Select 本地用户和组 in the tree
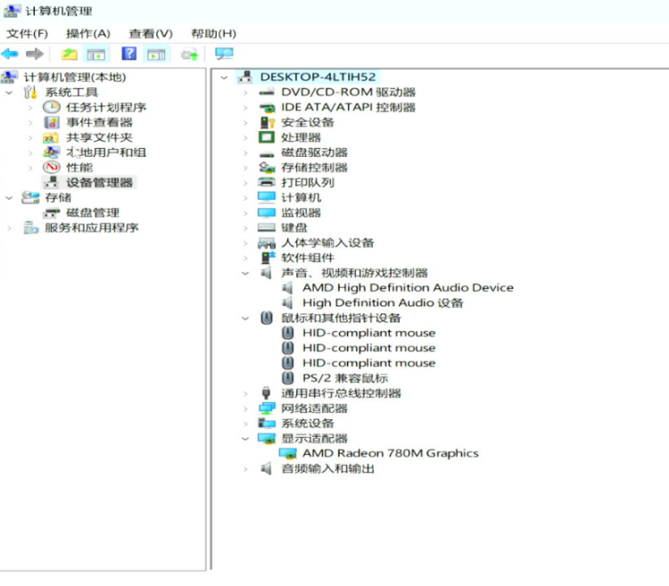This screenshot has width=669, height=586. tap(106, 153)
